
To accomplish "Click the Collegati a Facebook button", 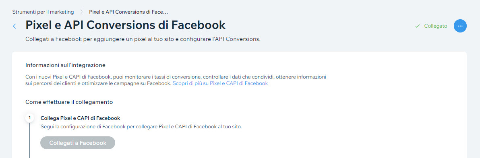I will point(78,143).
